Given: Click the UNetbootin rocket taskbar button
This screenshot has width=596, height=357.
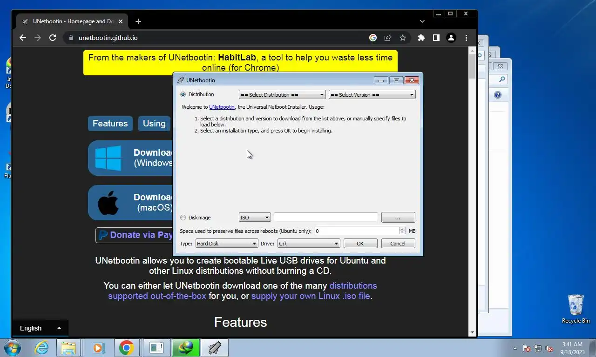Looking at the screenshot, I should [214, 348].
